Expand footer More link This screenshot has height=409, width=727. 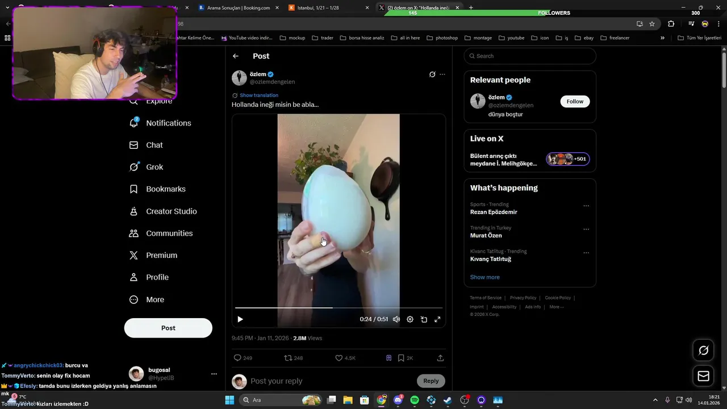[557, 307]
